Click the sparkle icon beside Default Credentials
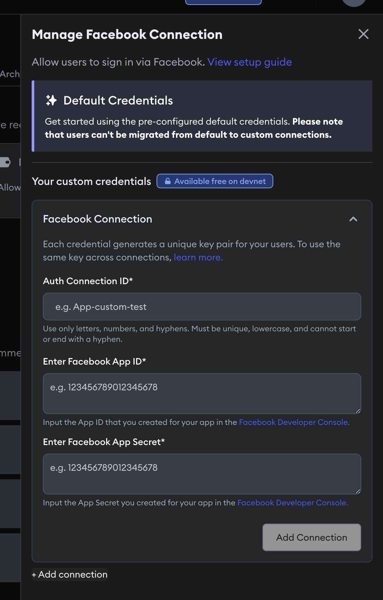The width and height of the screenshot is (383, 600). click(x=51, y=100)
